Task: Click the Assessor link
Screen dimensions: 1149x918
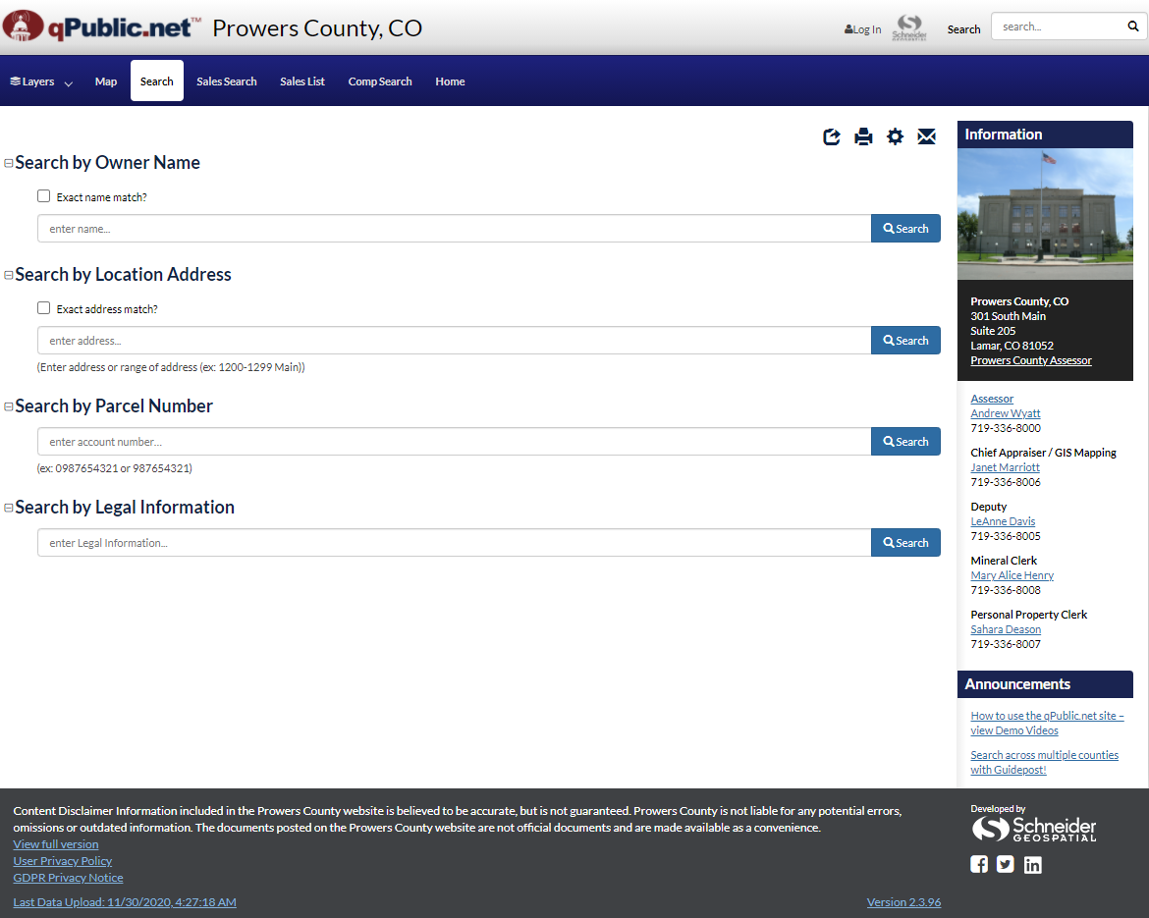Action: (992, 399)
